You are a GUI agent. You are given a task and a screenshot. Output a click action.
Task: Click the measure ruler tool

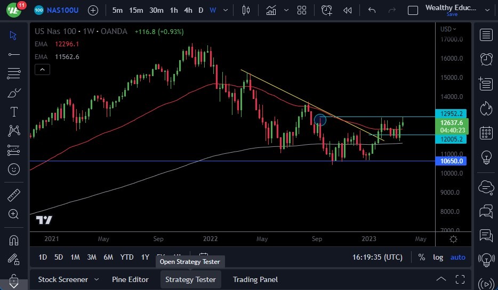pyautogui.click(x=14, y=195)
